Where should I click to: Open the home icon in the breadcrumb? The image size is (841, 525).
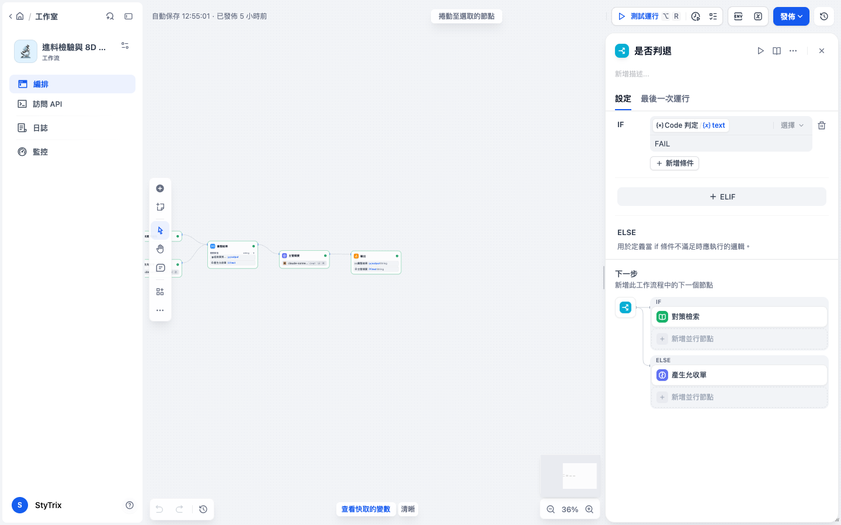point(20,16)
